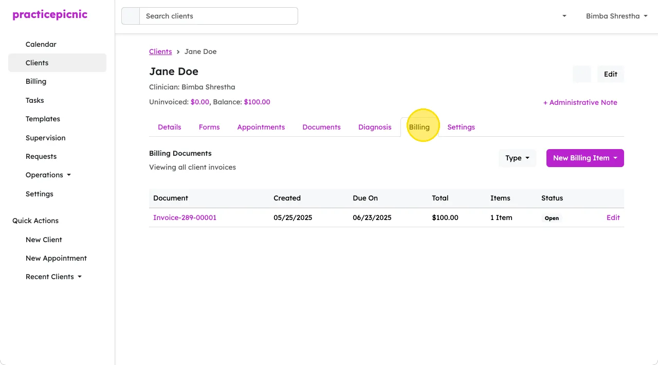Switch to the Forms tab
This screenshot has width=658, height=365.
click(x=209, y=127)
